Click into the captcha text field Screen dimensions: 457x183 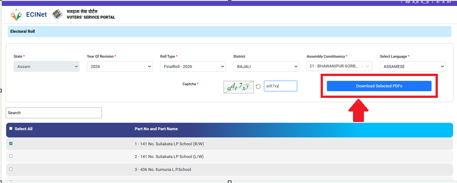(280, 86)
